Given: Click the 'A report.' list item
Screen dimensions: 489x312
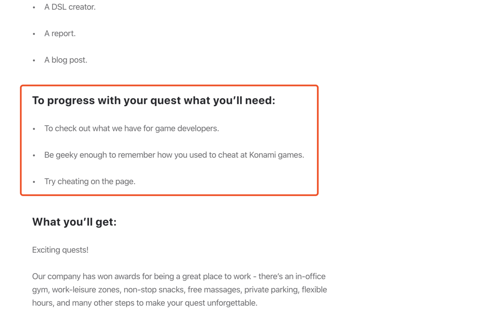Looking at the screenshot, I should coord(60,34).
